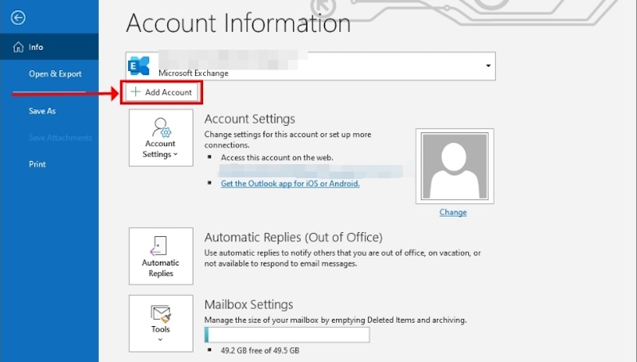Click the Microsoft Exchange logo icon

point(139,66)
